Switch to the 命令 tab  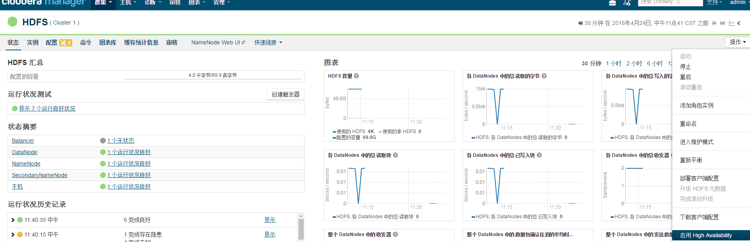pyautogui.click(x=85, y=42)
